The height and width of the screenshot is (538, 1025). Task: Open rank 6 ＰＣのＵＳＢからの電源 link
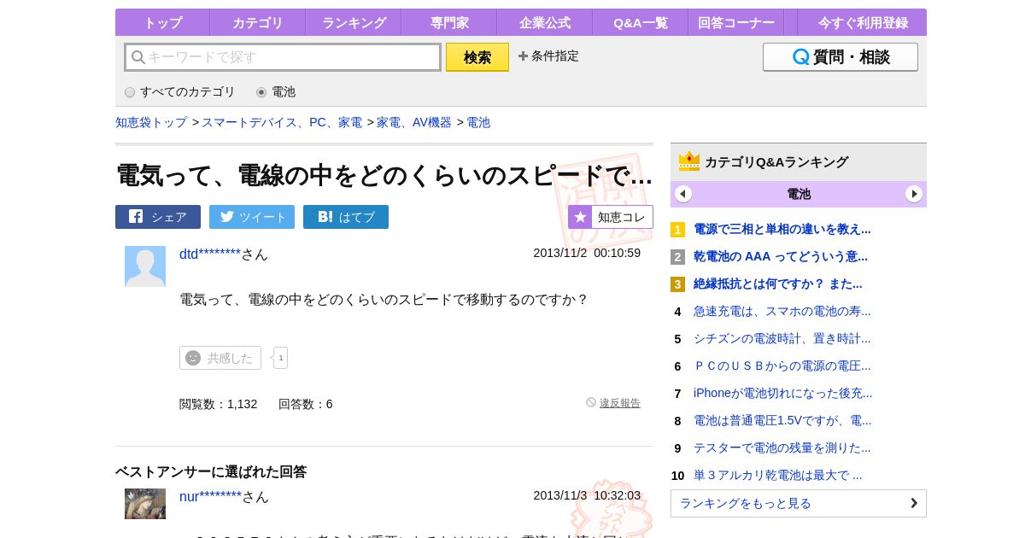tap(782, 365)
